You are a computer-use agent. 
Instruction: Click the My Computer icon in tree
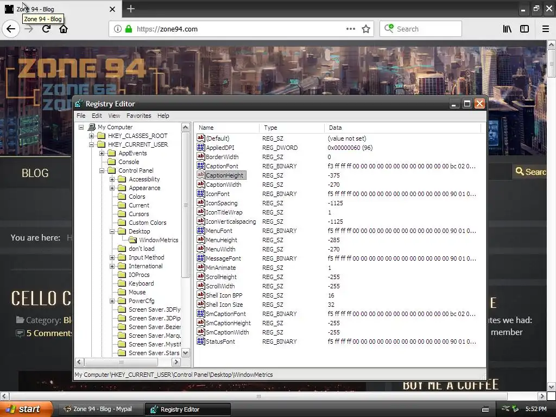click(92, 127)
